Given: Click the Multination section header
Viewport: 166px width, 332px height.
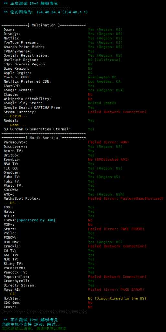Looking at the screenshot, I should click(44, 25).
